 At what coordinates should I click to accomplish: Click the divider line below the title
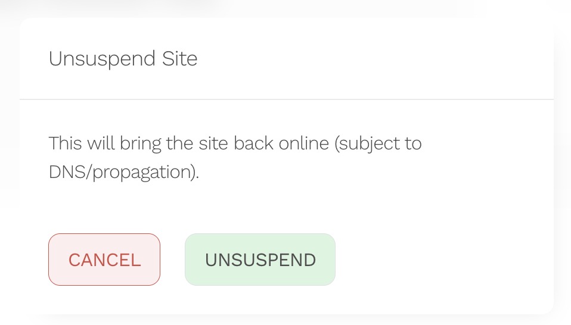[x=286, y=99]
